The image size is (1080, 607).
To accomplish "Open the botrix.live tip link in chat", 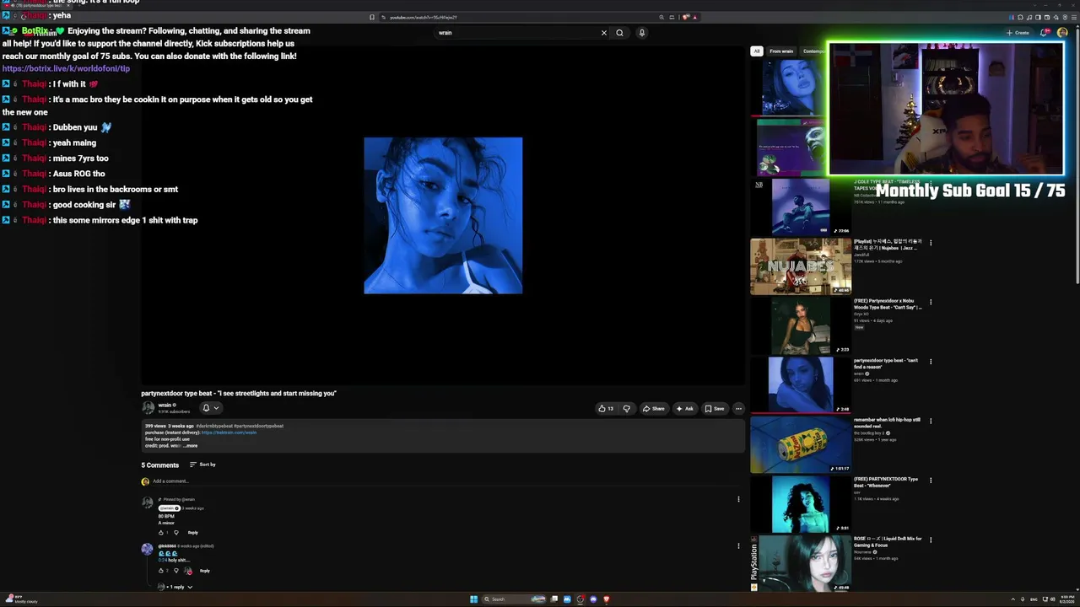I will tap(66, 68).
